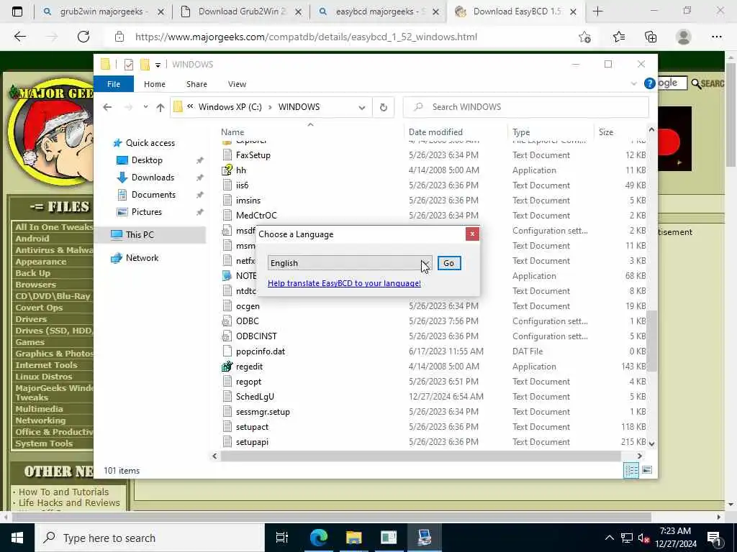Open Android category on MajorGeeks
Viewport: 737px width, 552px height.
pyautogui.click(x=32, y=239)
